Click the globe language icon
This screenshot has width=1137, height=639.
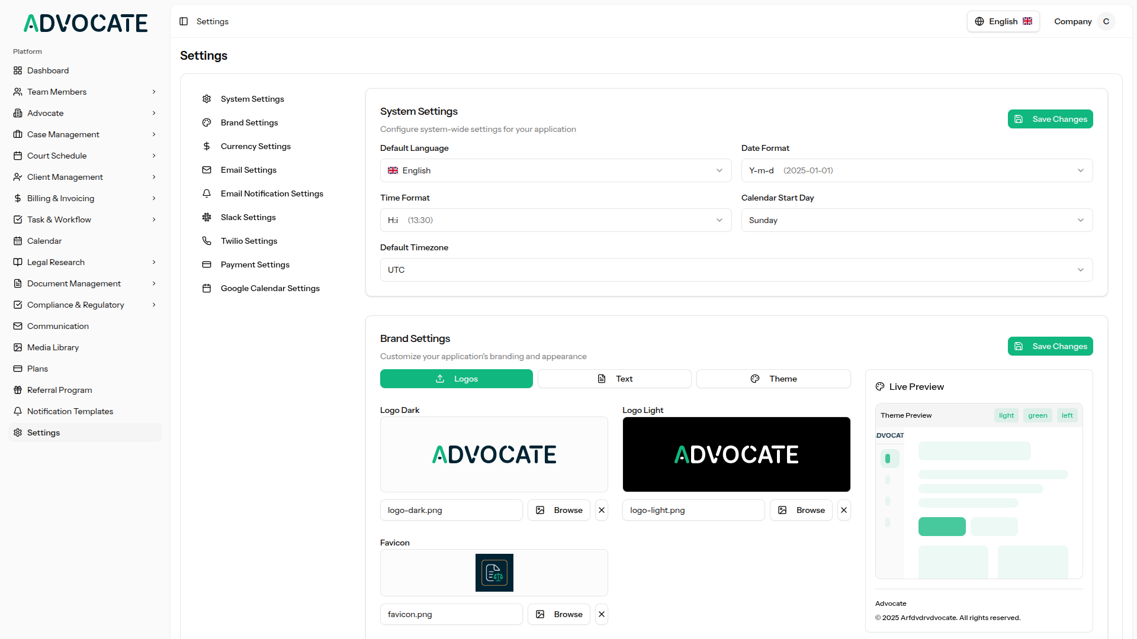click(979, 21)
